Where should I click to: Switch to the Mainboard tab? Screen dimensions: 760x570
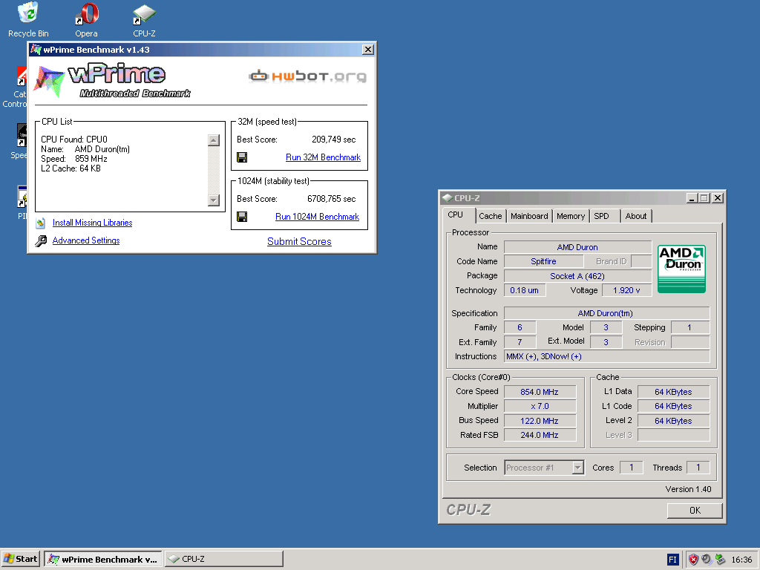pyautogui.click(x=529, y=216)
